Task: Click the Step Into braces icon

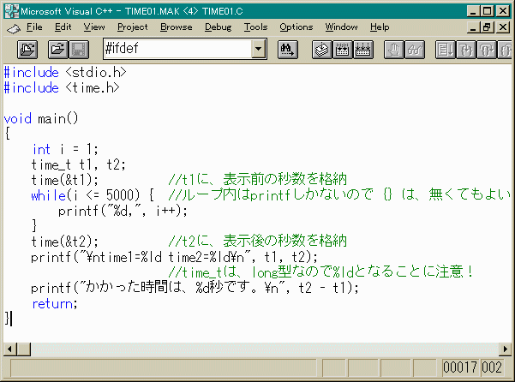Action: 466,50
